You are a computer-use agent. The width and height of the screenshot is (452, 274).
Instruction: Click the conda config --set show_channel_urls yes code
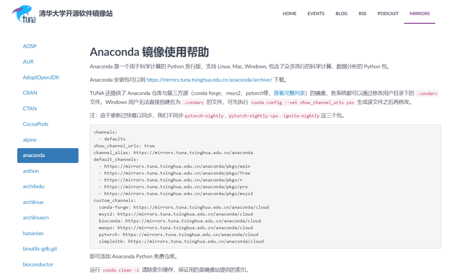(303, 102)
